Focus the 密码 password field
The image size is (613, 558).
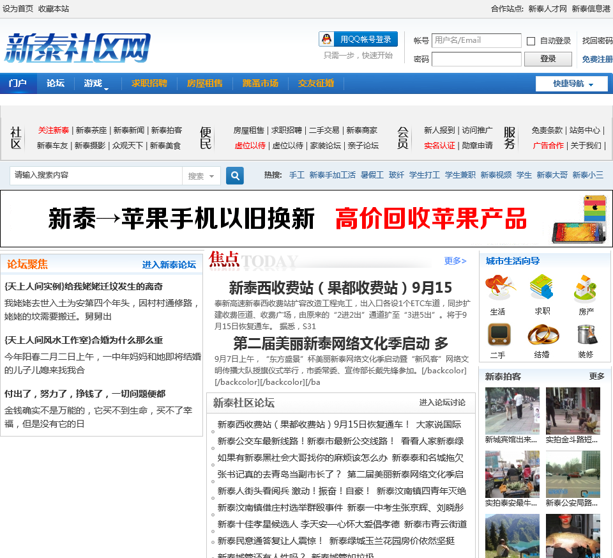pyautogui.click(x=476, y=59)
